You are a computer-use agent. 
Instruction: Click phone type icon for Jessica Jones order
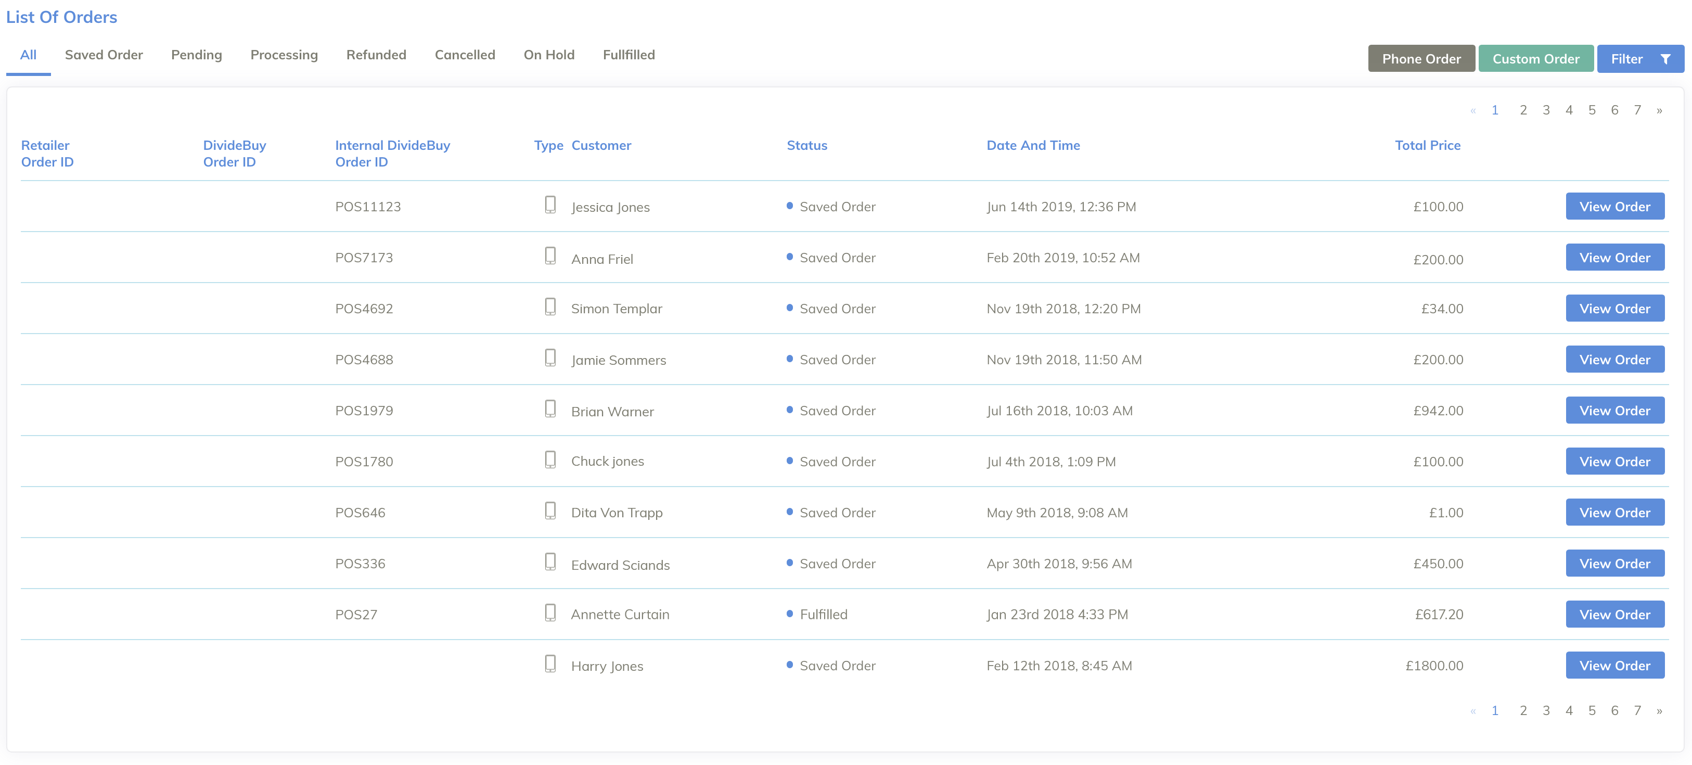550,205
